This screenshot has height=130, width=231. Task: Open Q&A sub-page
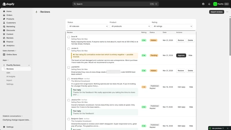[8, 73]
